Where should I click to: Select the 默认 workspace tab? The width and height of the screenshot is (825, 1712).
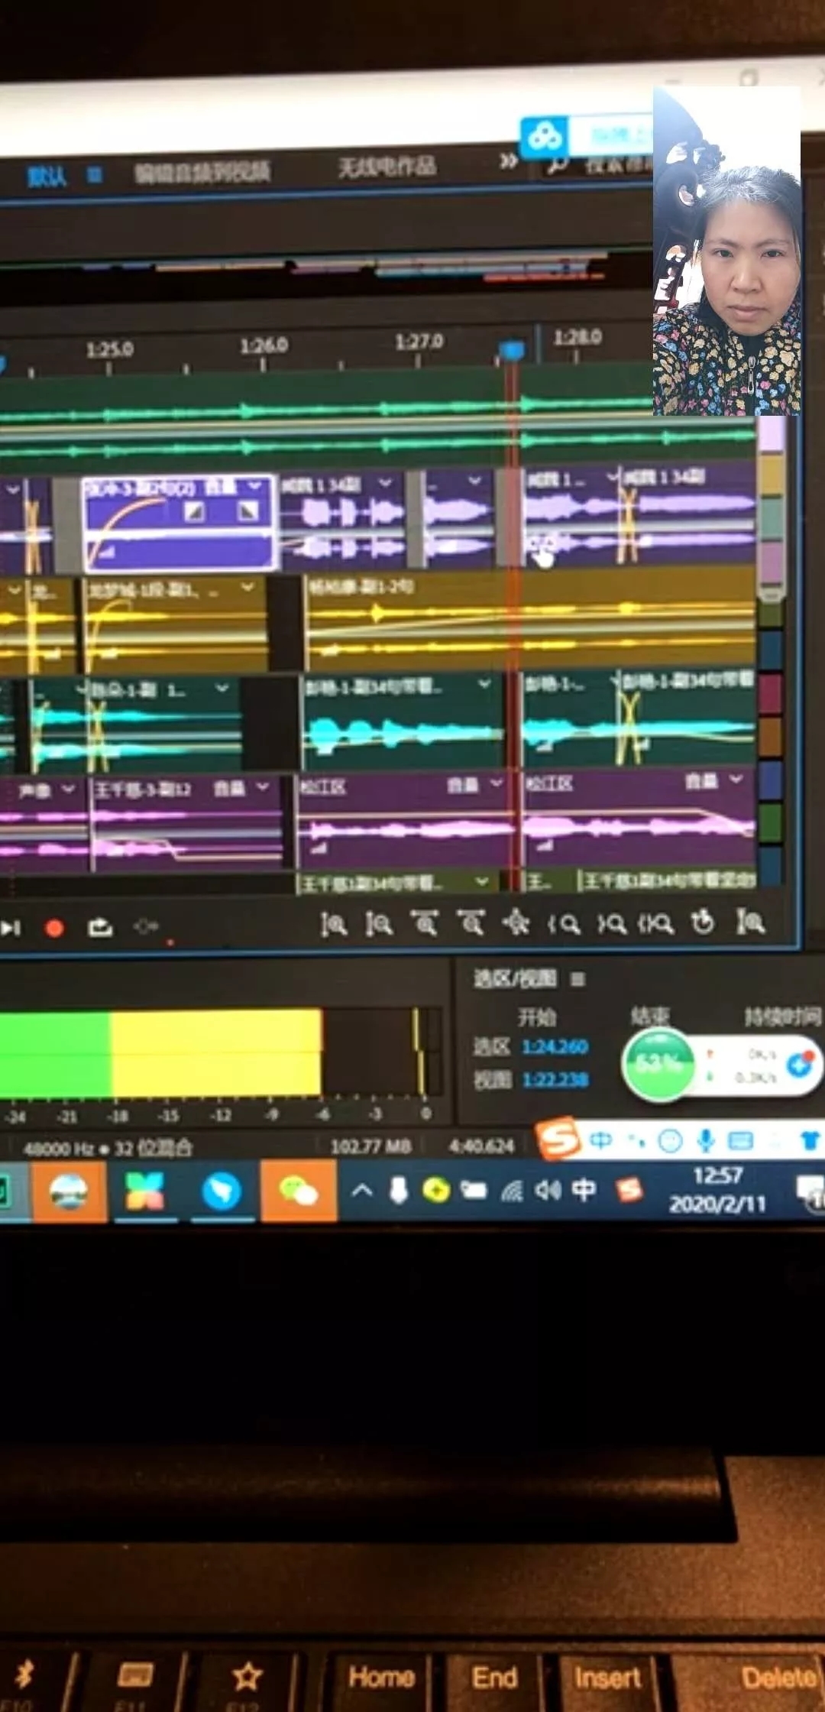[47, 177]
